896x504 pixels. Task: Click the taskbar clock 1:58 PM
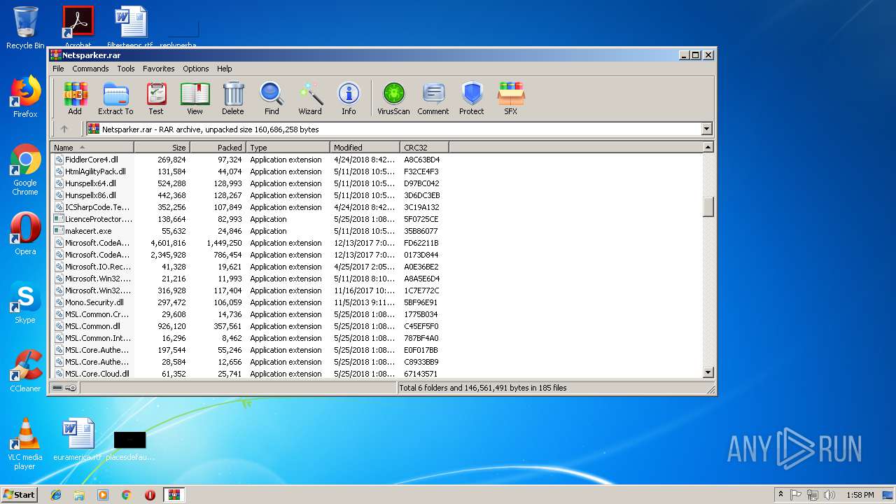[x=860, y=495]
